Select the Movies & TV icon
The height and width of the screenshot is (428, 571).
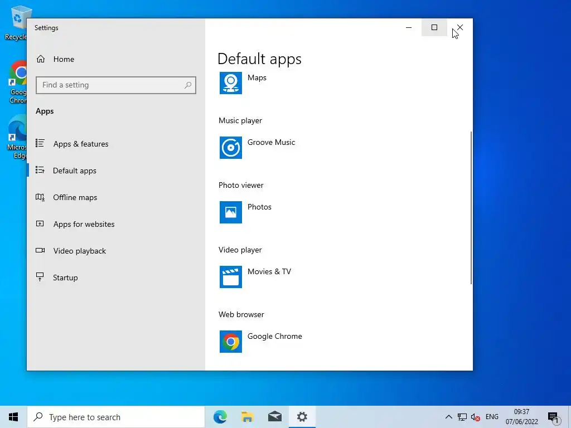(x=230, y=277)
